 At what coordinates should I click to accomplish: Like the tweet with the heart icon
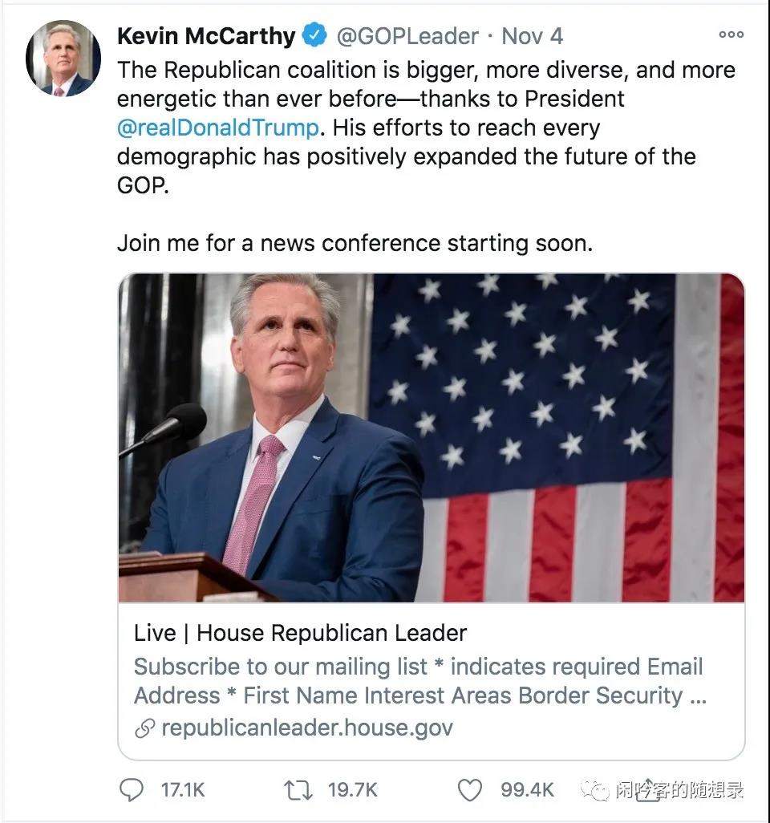click(x=469, y=790)
